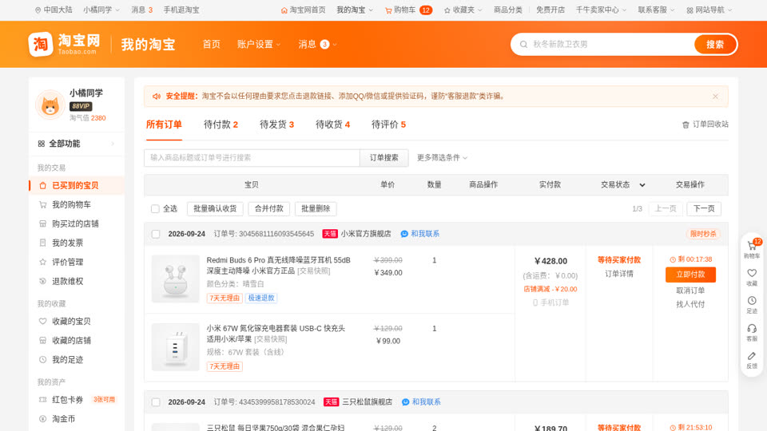The width and height of the screenshot is (767, 431).
Task: Switch to the 待评价 tab
Action: click(388, 125)
